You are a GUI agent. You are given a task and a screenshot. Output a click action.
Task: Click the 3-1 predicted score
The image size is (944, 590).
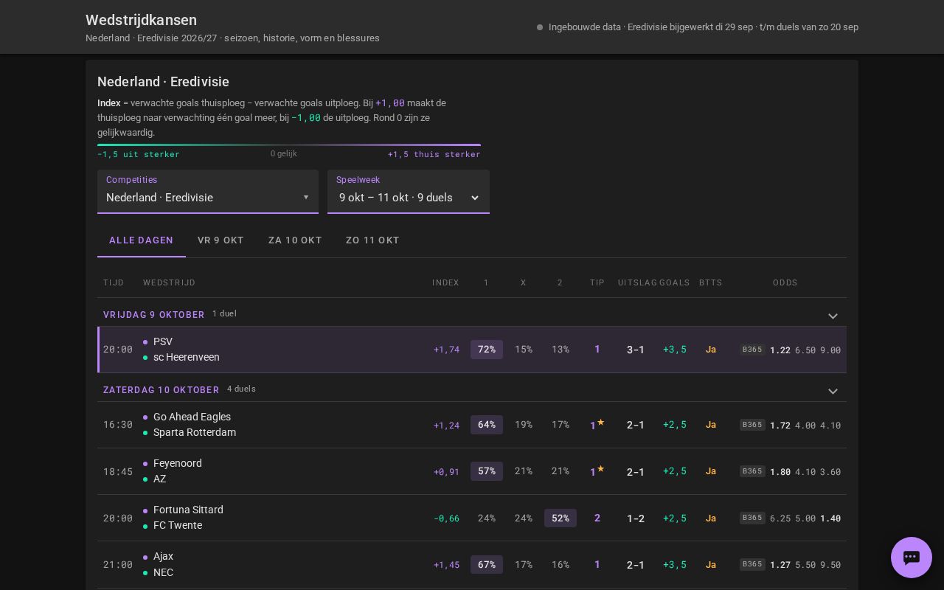point(636,350)
